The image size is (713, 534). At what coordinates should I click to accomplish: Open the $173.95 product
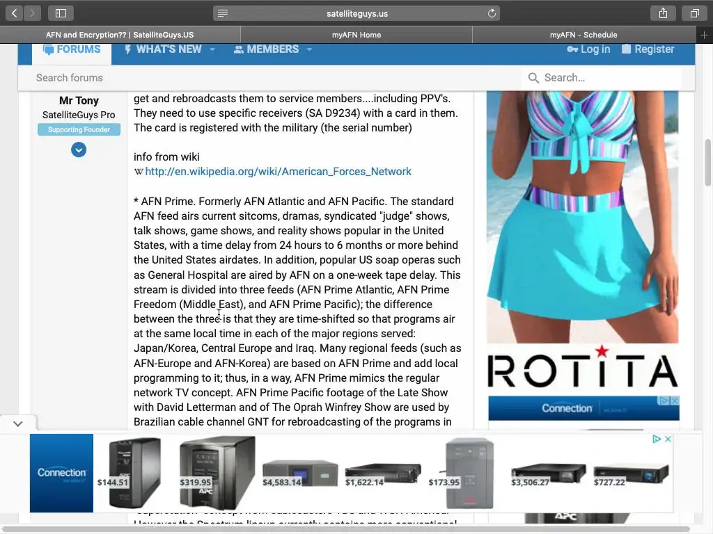point(462,473)
